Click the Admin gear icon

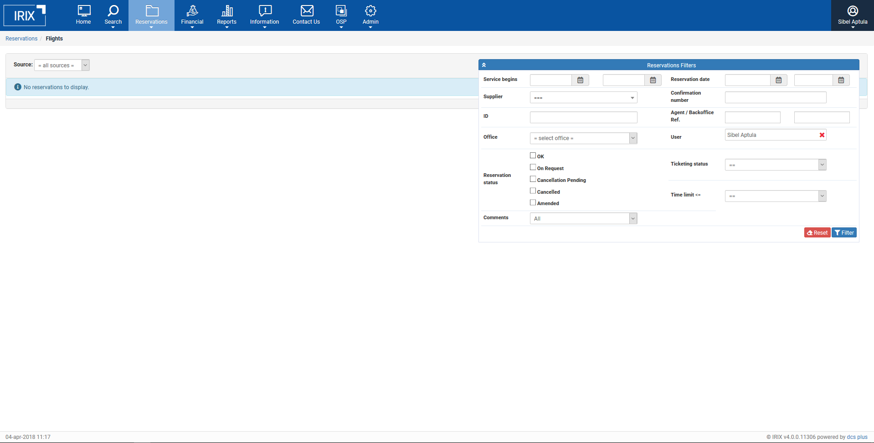pos(370,11)
